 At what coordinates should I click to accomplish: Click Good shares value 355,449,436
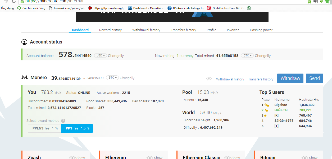click(x=117, y=101)
